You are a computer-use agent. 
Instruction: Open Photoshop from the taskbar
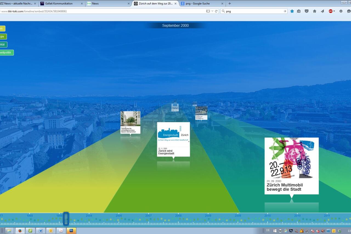coord(71,230)
